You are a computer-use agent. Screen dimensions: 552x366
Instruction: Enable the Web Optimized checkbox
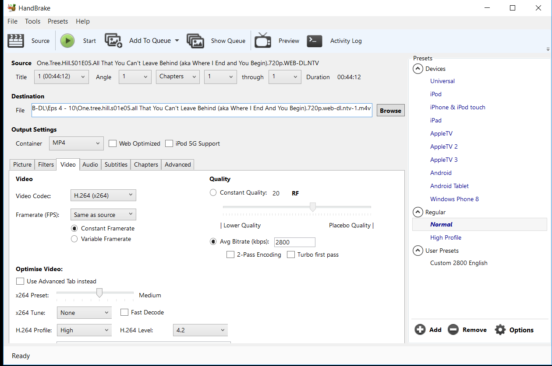(112, 143)
